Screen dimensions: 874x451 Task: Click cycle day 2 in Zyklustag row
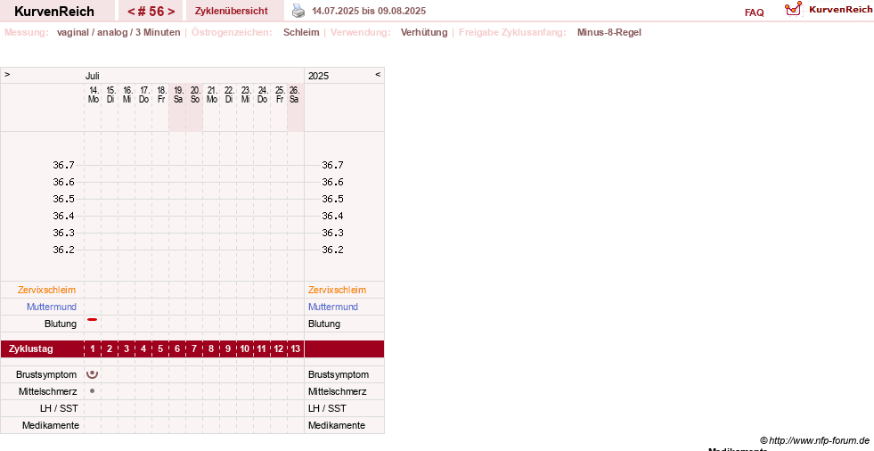click(110, 349)
